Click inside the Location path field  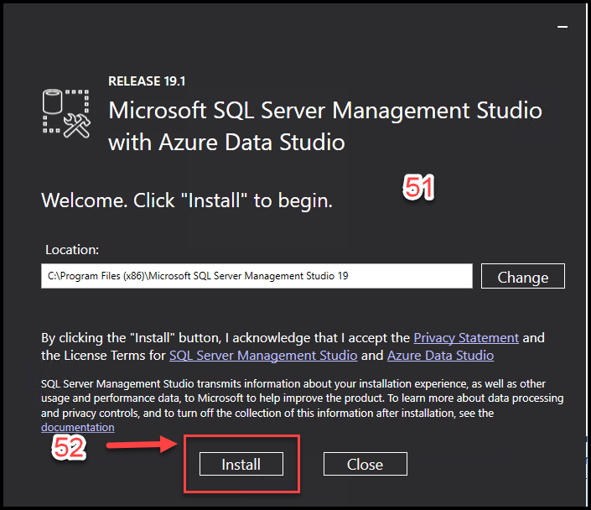coord(257,276)
